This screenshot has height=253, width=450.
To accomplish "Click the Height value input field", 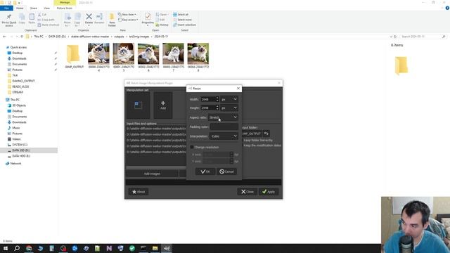I will tap(208, 108).
